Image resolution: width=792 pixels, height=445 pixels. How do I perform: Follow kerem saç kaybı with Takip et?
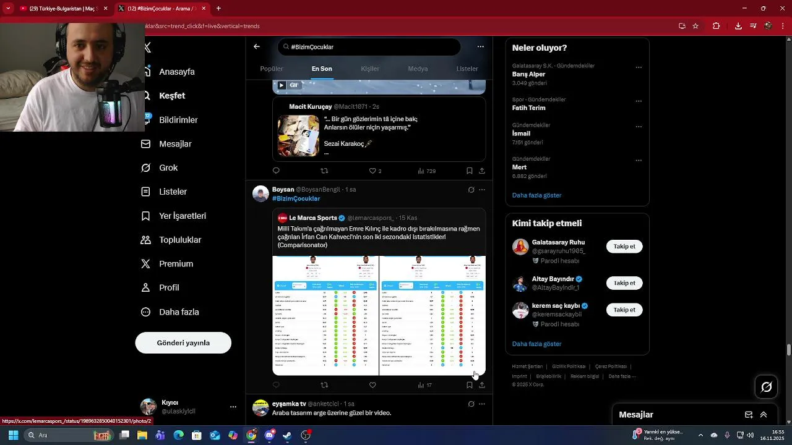click(624, 310)
